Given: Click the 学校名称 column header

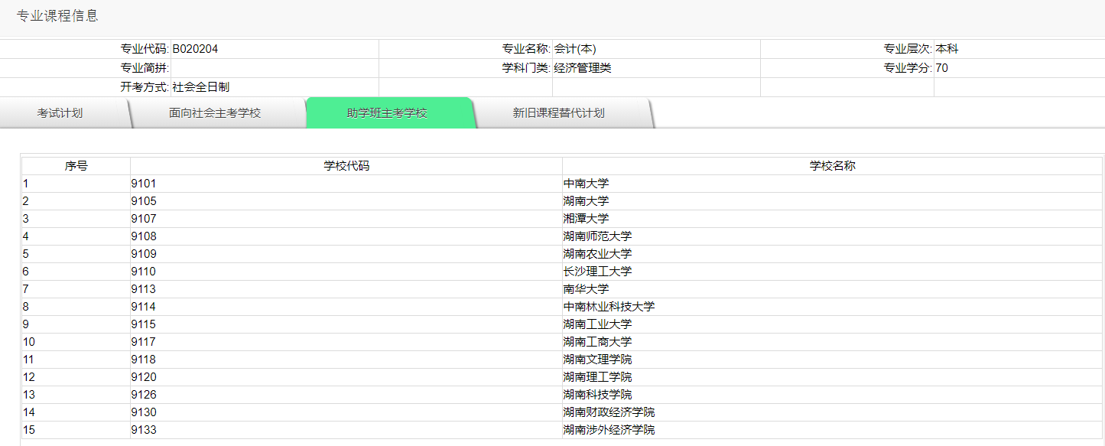Looking at the screenshot, I should click(x=830, y=164).
